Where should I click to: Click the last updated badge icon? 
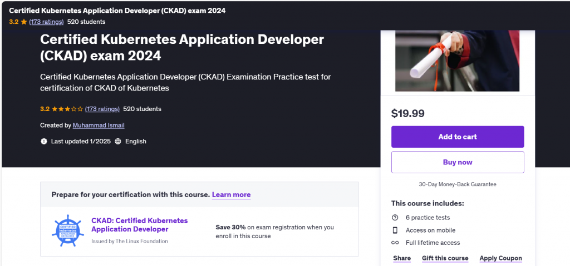(44, 142)
